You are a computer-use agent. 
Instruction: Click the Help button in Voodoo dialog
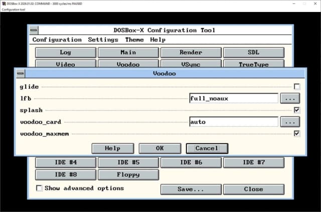click(x=113, y=148)
